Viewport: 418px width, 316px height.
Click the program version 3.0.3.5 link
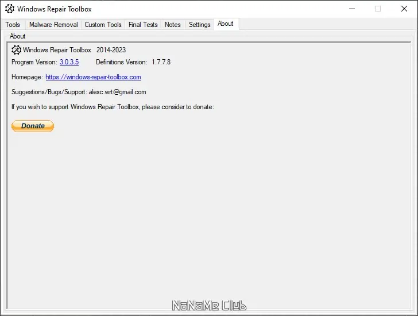coord(69,62)
